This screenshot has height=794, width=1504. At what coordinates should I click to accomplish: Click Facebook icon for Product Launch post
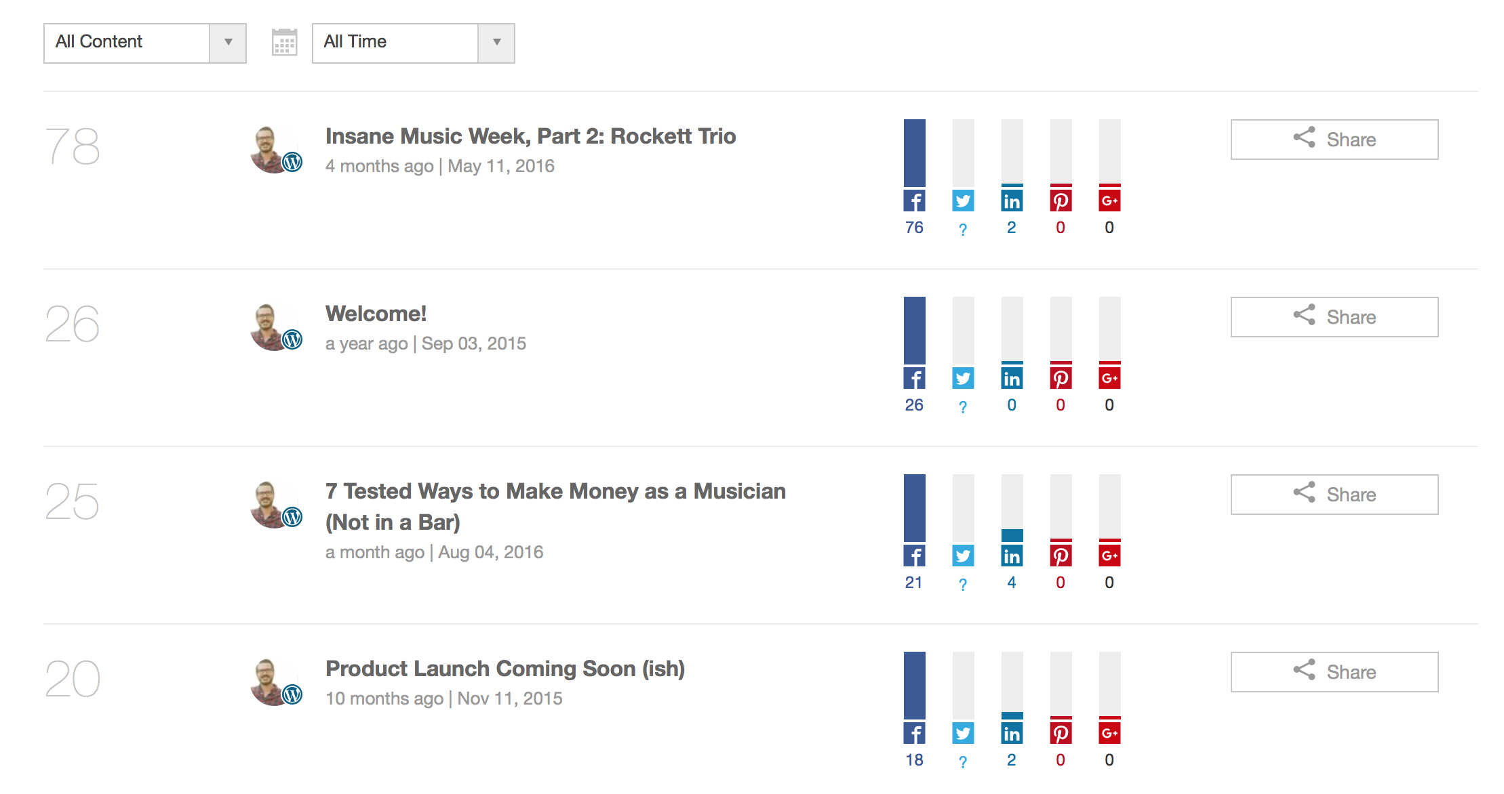(x=914, y=733)
